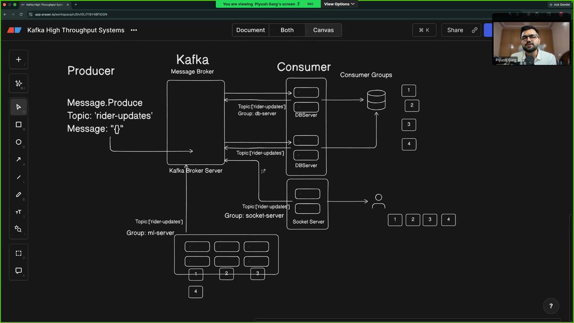574x323 pixels.
Task: Select the pointer selection tool
Action: pos(19,107)
